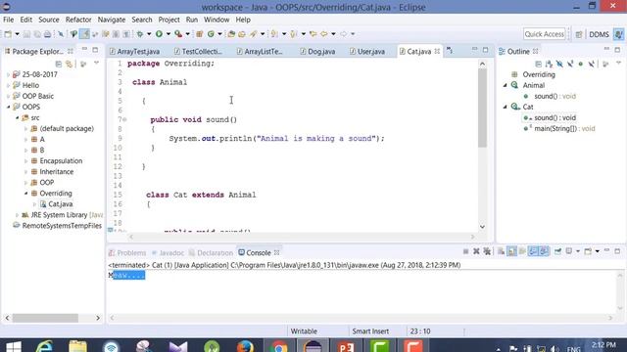
Task: Collapse the Animal class in Outline
Action: (x=506, y=85)
